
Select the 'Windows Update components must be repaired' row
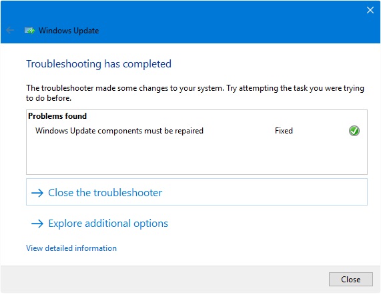(x=197, y=131)
